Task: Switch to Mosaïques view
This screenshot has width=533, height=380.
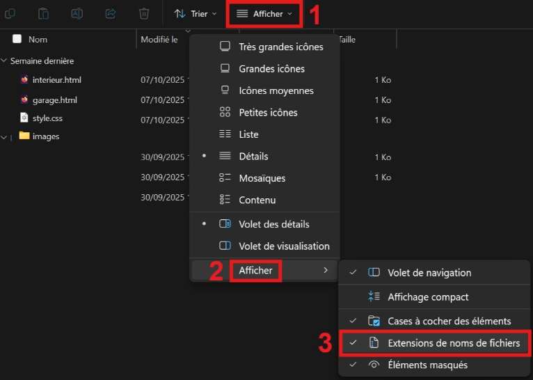Action: click(262, 178)
